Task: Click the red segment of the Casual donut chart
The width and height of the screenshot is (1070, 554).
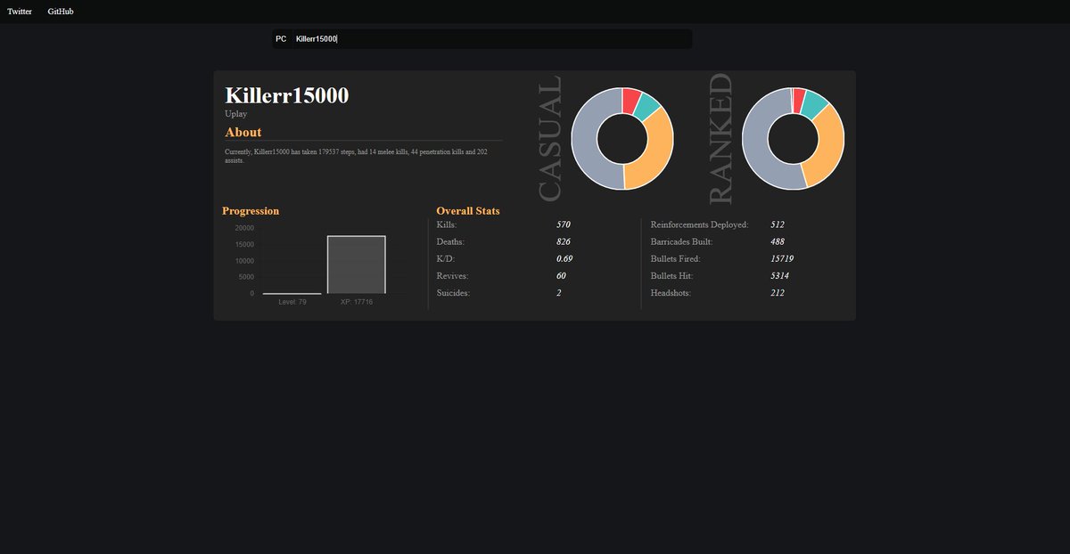Action: tap(630, 100)
